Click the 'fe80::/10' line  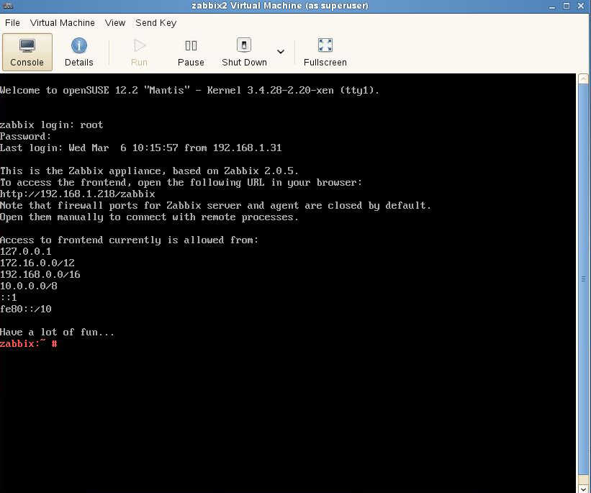(x=26, y=309)
